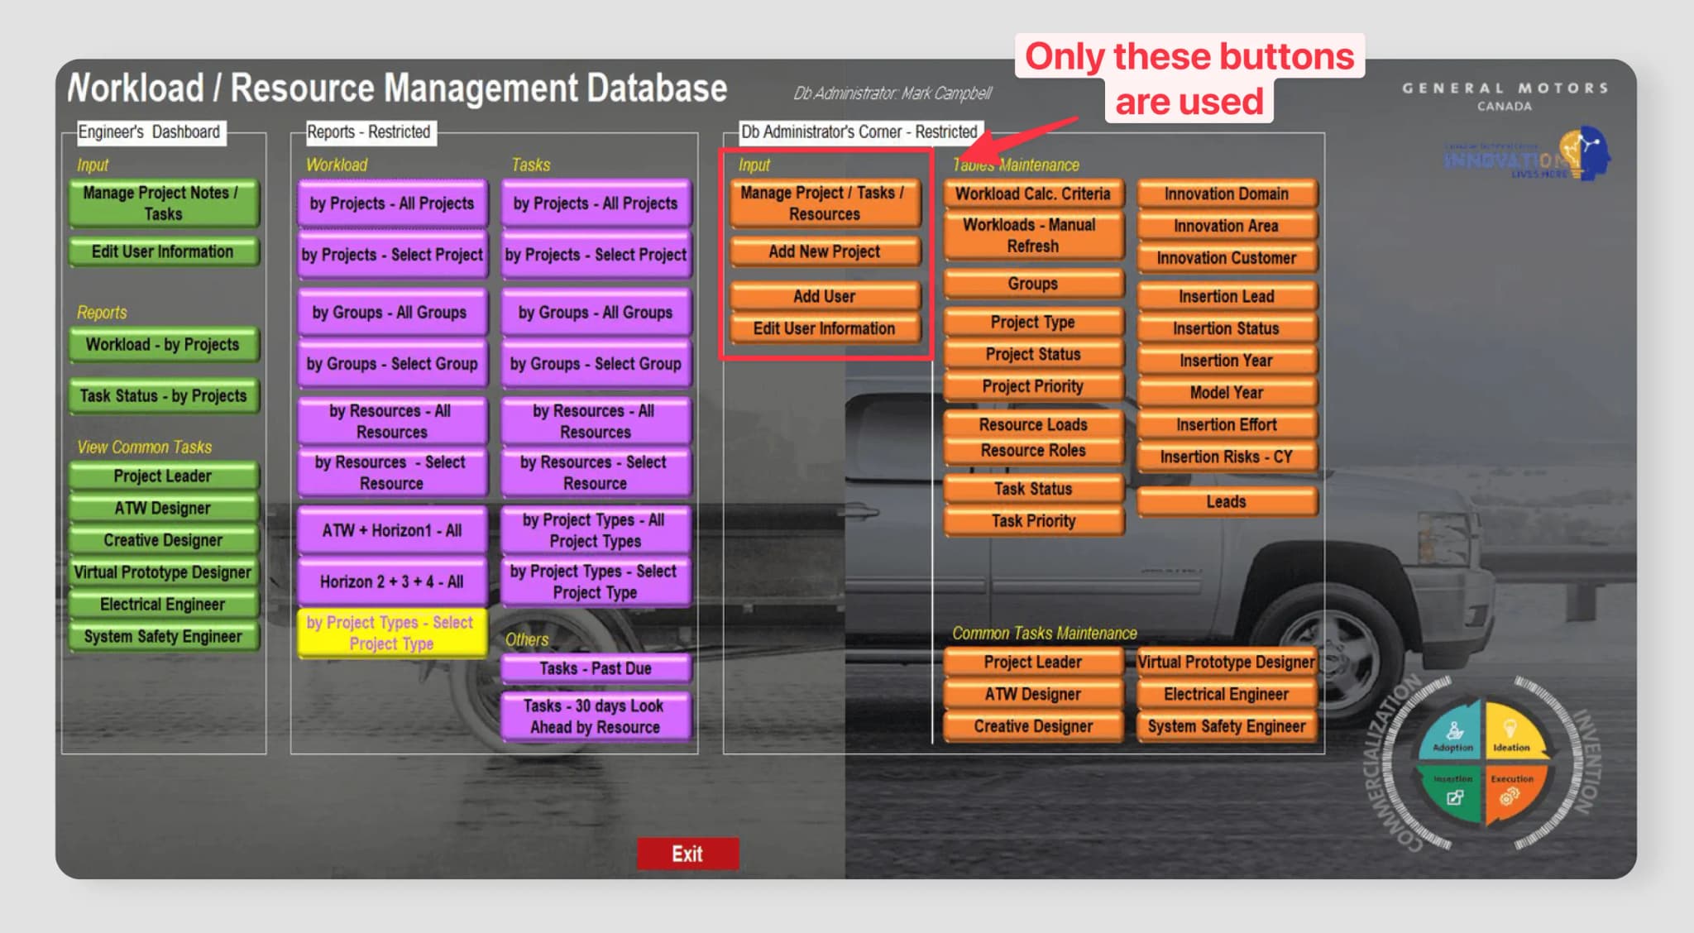
Task: Open the Innovation Domain table
Action: coord(1227,194)
